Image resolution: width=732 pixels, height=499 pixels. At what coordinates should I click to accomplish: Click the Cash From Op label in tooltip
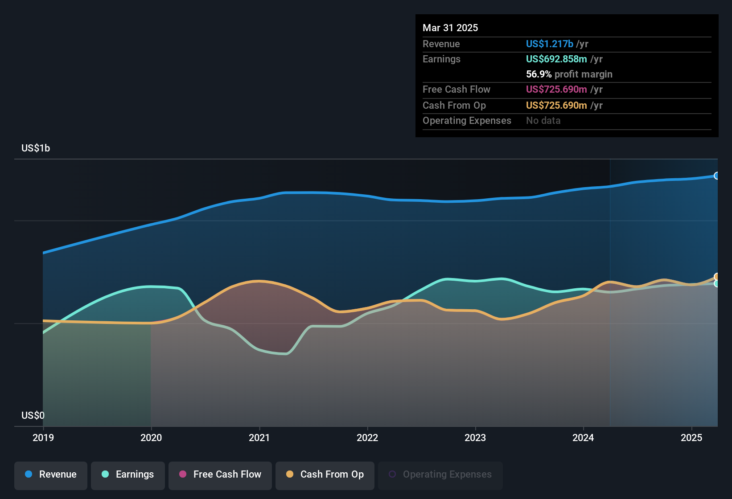pyautogui.click(x=454, y=105)
